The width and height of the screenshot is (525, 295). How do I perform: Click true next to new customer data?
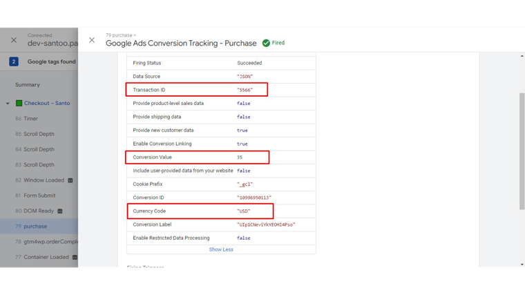click(242, 131)
